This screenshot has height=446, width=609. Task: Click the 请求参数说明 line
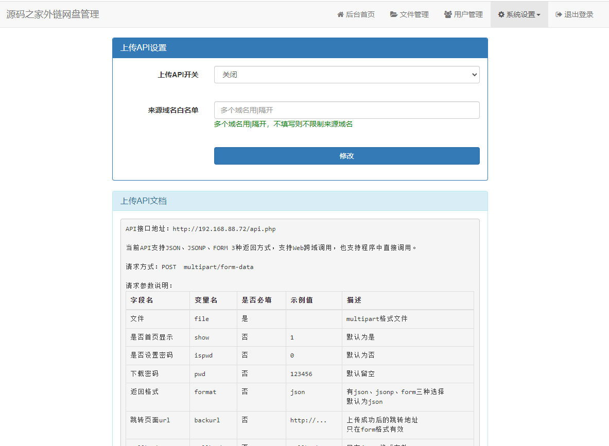(149, 286)
